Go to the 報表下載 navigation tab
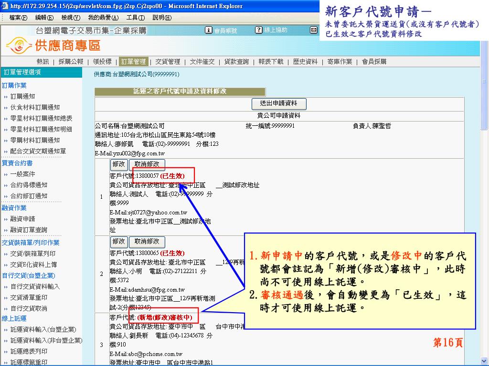 [271, 61]
